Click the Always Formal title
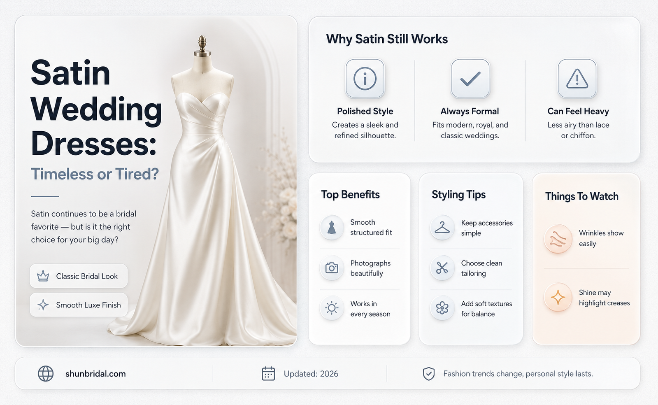Image resolution: width=658 pixels, height=405 pixels. [470, 111]
